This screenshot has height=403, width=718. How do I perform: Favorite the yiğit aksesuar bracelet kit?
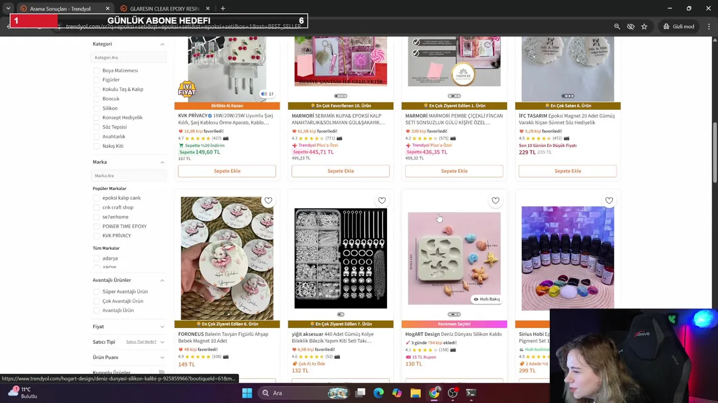click(x=382, y=200)
